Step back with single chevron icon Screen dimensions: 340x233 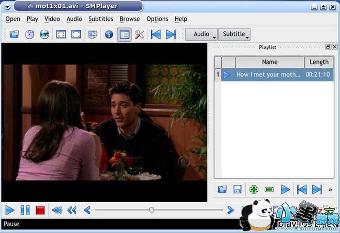click(x=87, y=210)
